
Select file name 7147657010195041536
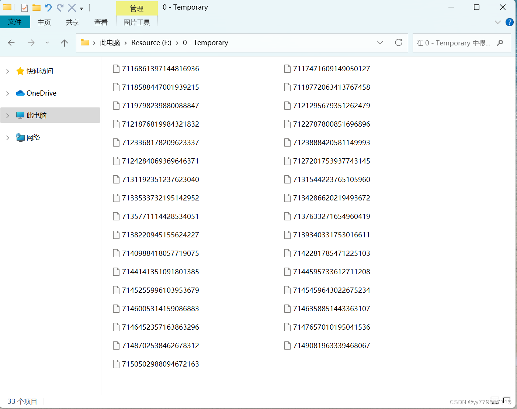[x=332, y=327]
